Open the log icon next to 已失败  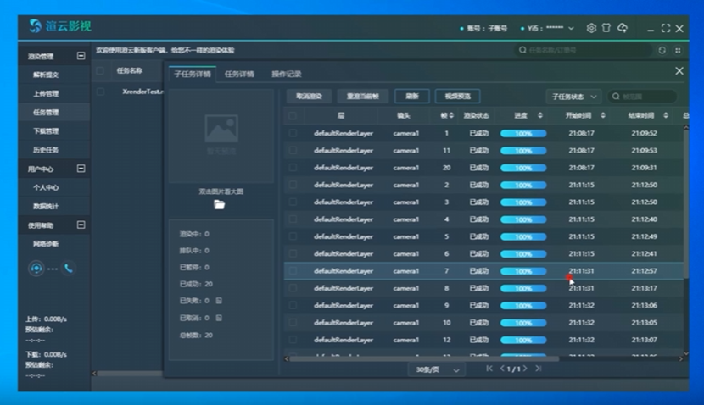[x=219, y=301]
